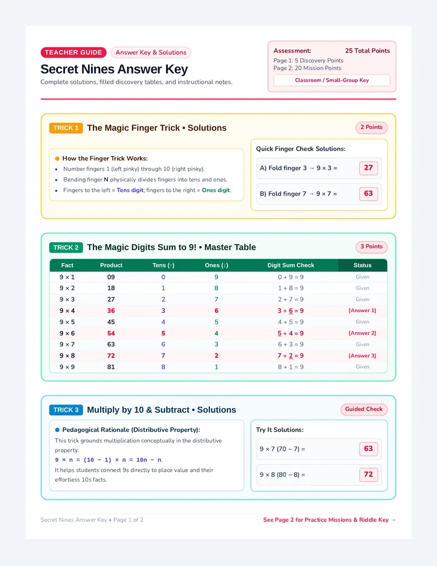Click 'Pedagogical Rationale (Distributive Property):' heading

[x=131, y=429]
